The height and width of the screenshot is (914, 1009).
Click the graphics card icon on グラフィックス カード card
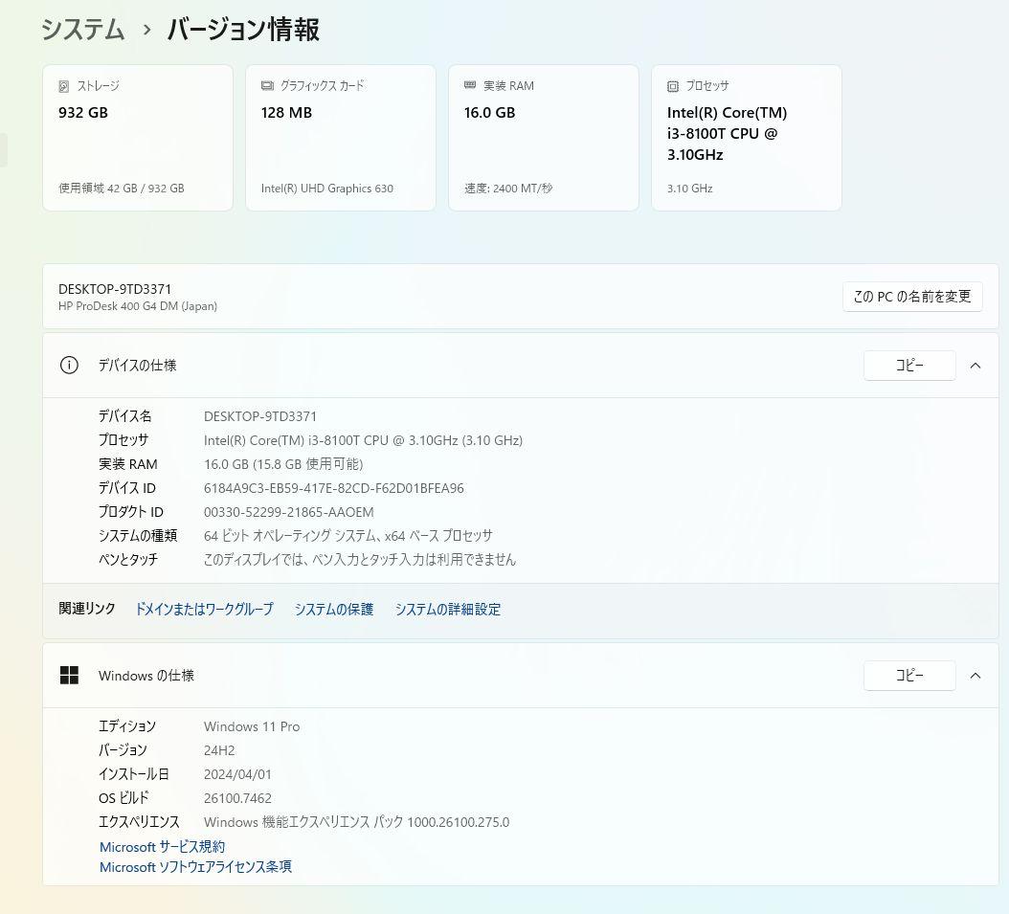(265, 85)
